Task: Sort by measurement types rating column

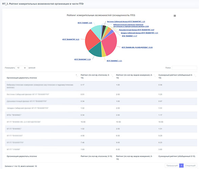Action: [x=154, y=76]
